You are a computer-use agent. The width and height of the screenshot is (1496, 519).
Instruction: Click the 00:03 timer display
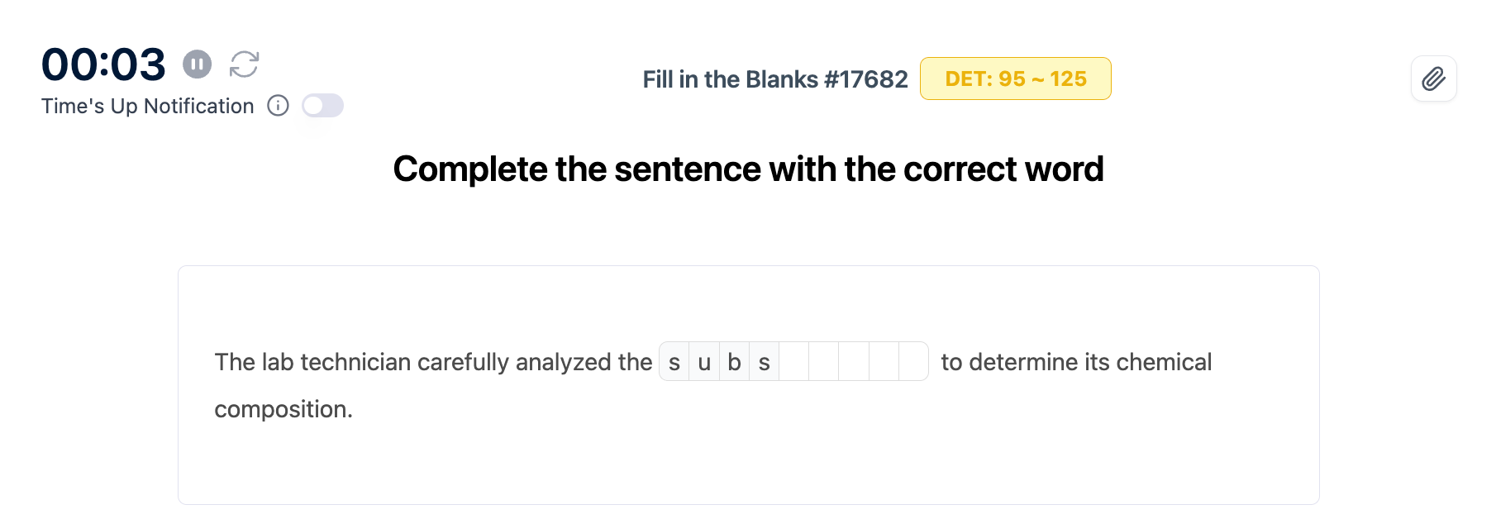coord(103,64)
